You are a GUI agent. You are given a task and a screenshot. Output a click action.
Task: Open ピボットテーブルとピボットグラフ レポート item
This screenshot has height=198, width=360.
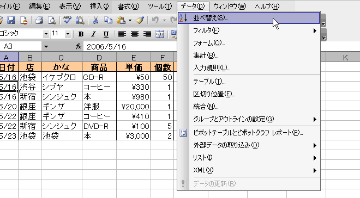[x=249, y=133]
